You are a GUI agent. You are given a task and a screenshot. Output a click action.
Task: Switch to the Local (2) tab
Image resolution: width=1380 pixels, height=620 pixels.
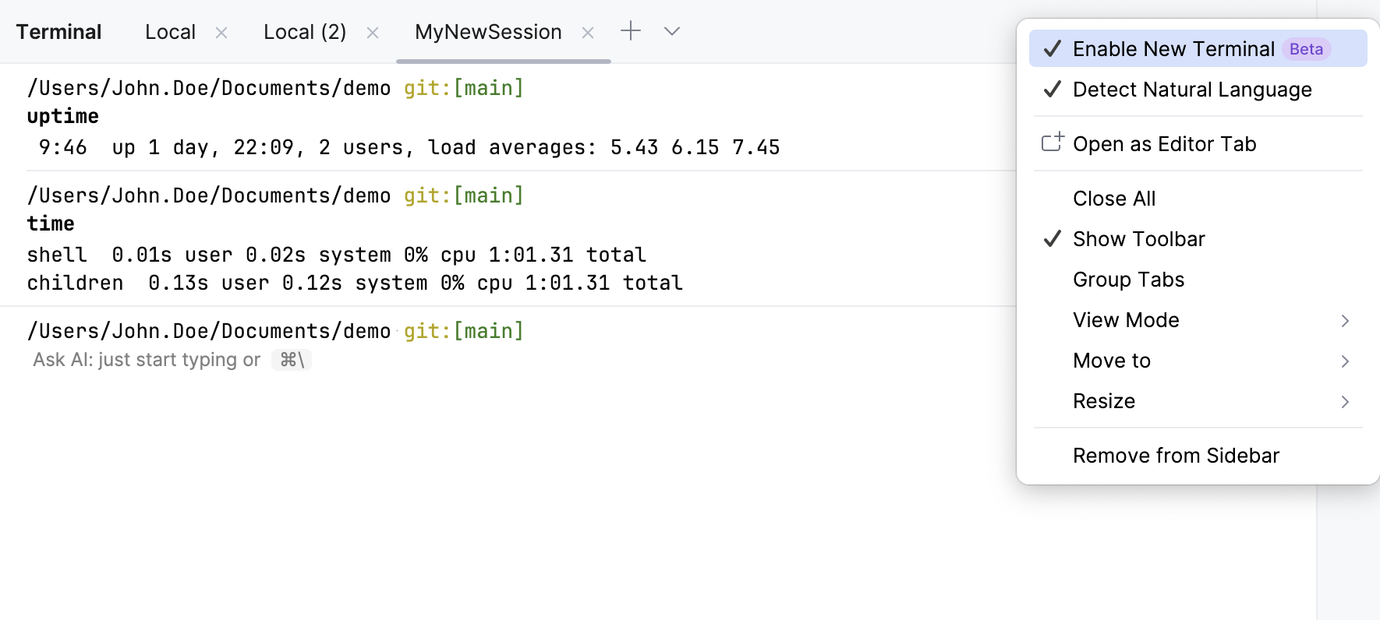click(305, 32)
